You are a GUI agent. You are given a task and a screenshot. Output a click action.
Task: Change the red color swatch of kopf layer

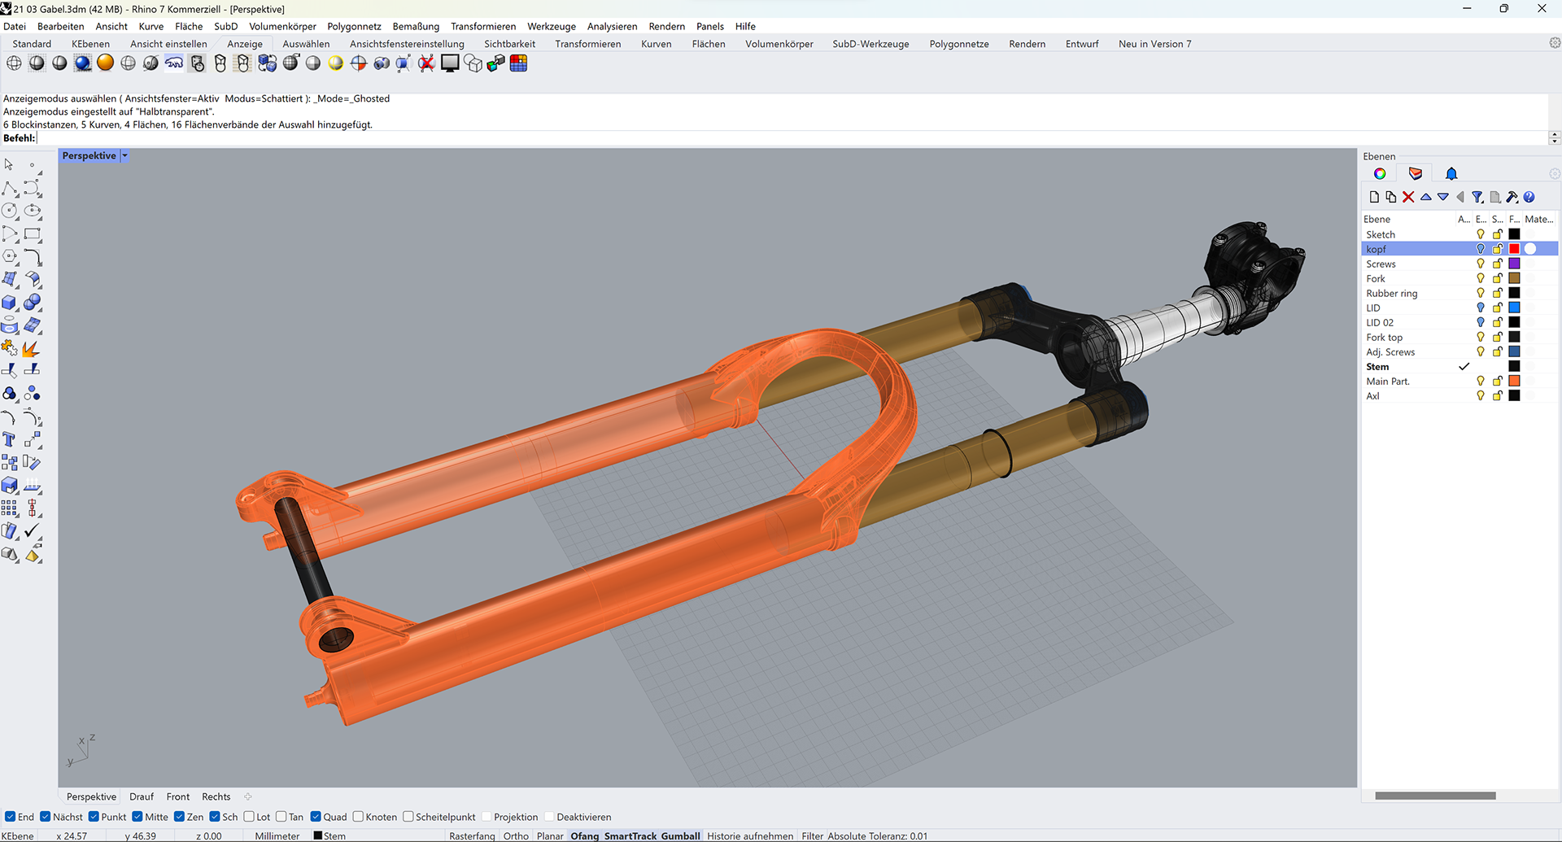1514,249
